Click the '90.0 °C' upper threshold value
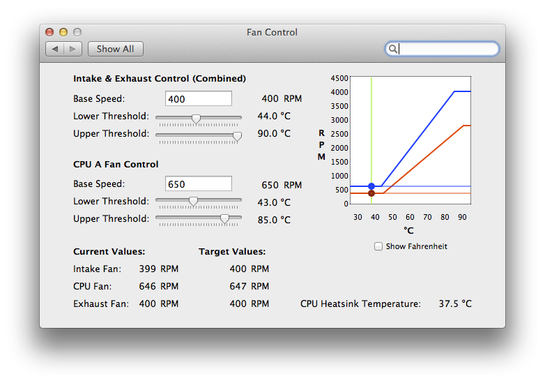The height and width of the screenshot is (383, 545). 274,133
